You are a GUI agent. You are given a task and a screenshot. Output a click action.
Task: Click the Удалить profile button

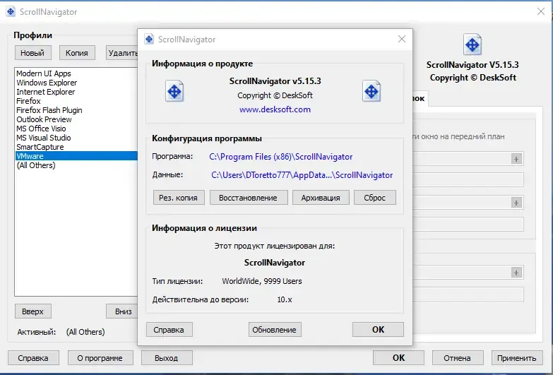click(x=121, y=53)
